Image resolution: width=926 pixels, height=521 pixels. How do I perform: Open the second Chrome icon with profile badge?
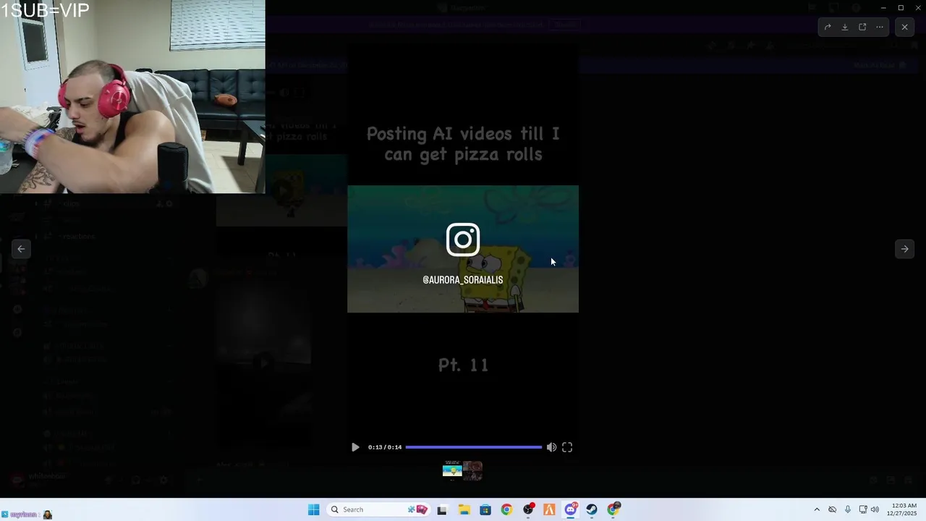coord(613,509)
